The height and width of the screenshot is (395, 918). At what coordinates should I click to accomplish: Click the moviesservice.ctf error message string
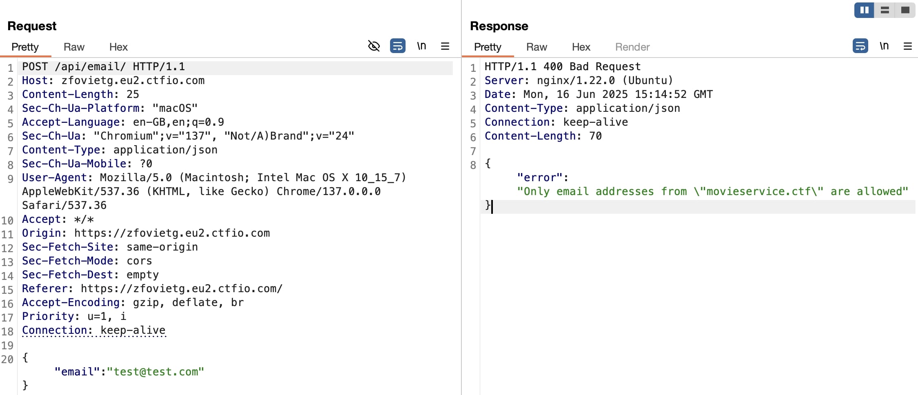click(713, 191)
